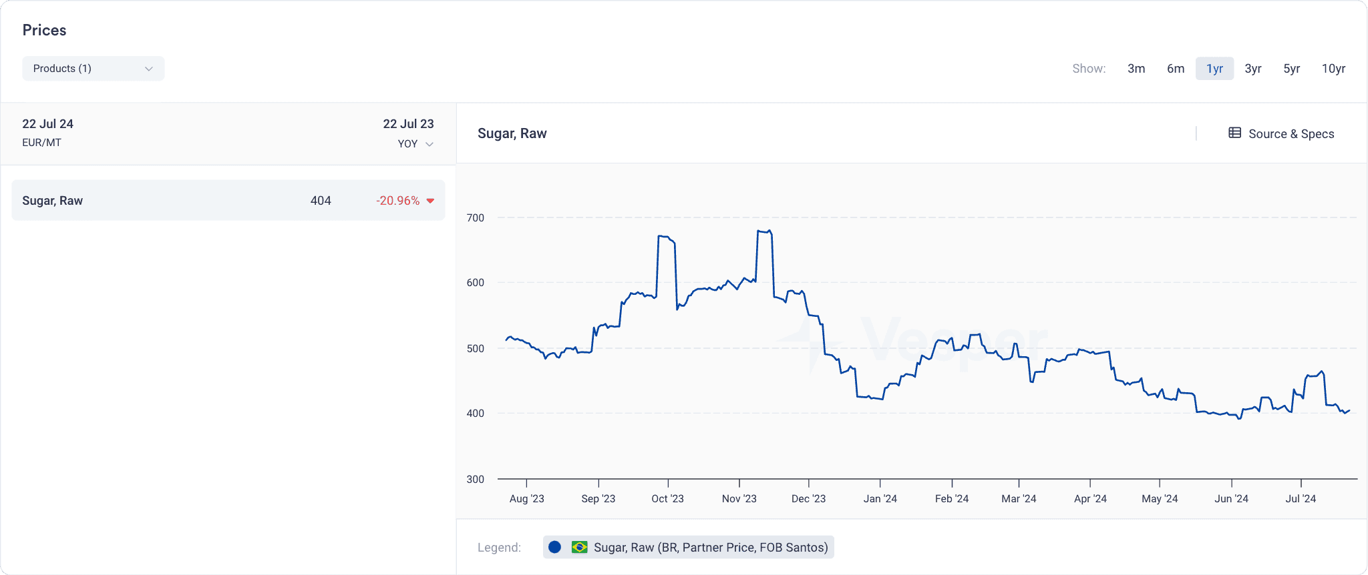The height and width of the screenshot is (575, 1368).
Task: Toggle the Sugar, Raw legend item
Action: (689, 547)
